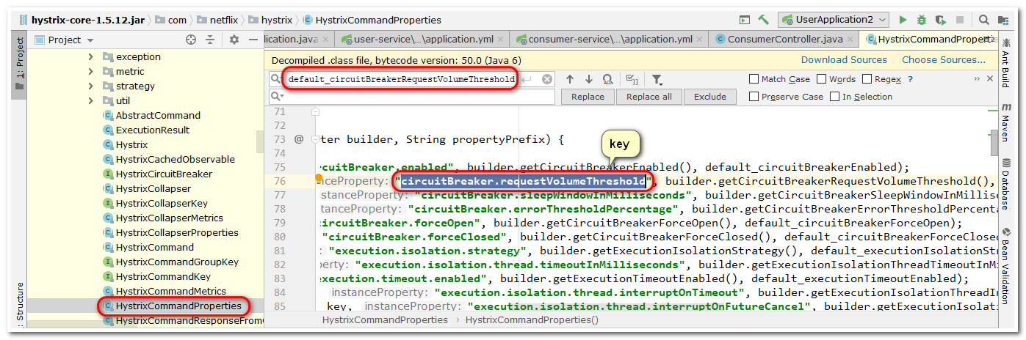Show more find options with double chevron
The height and width of the screenshot is (340, 1026).
pos(978,78)
